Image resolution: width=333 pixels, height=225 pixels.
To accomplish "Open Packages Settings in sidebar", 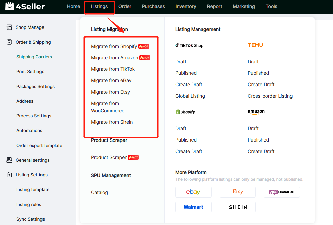I will 35,86.
